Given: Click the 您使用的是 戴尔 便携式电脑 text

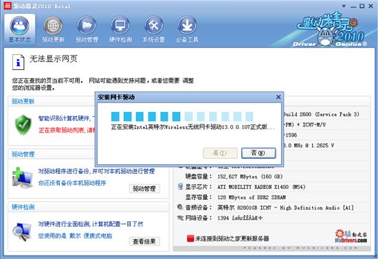Looking at the screenshot, I should tap(75, 236).
